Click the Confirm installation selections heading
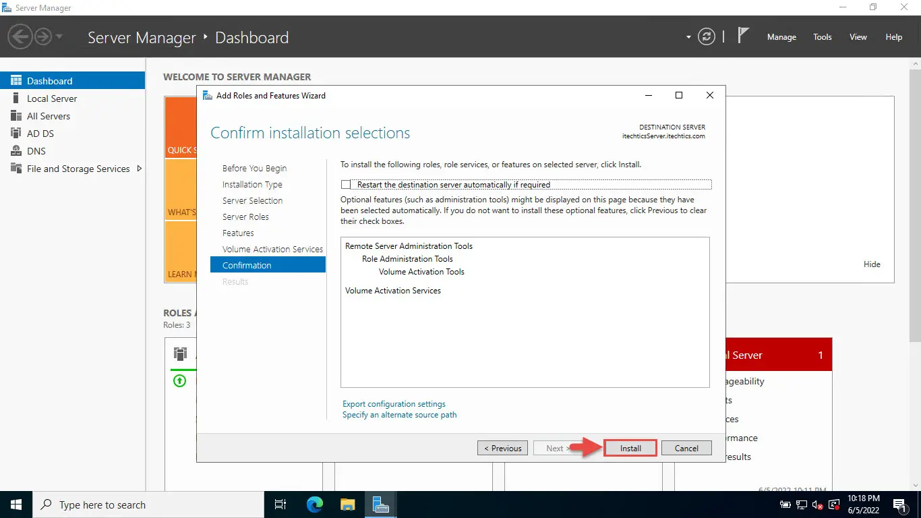This screenshot has height=518, width=921. (x=310, y=133)
